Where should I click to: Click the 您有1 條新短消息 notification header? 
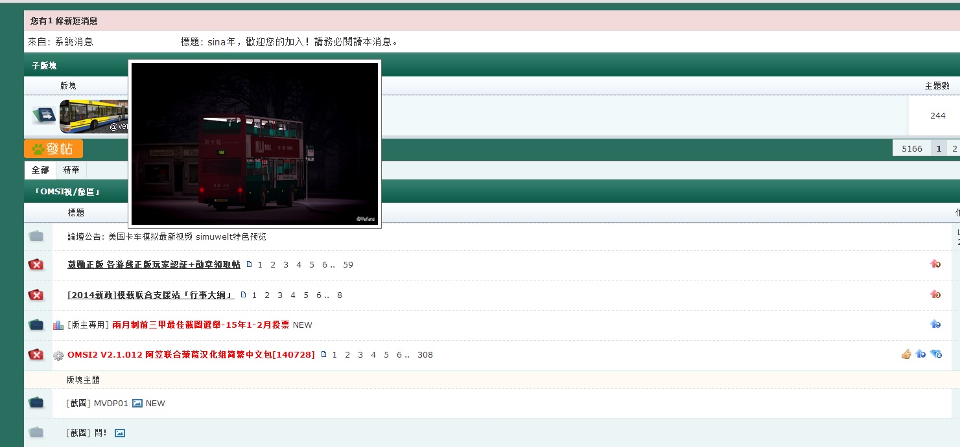point(64,21)
